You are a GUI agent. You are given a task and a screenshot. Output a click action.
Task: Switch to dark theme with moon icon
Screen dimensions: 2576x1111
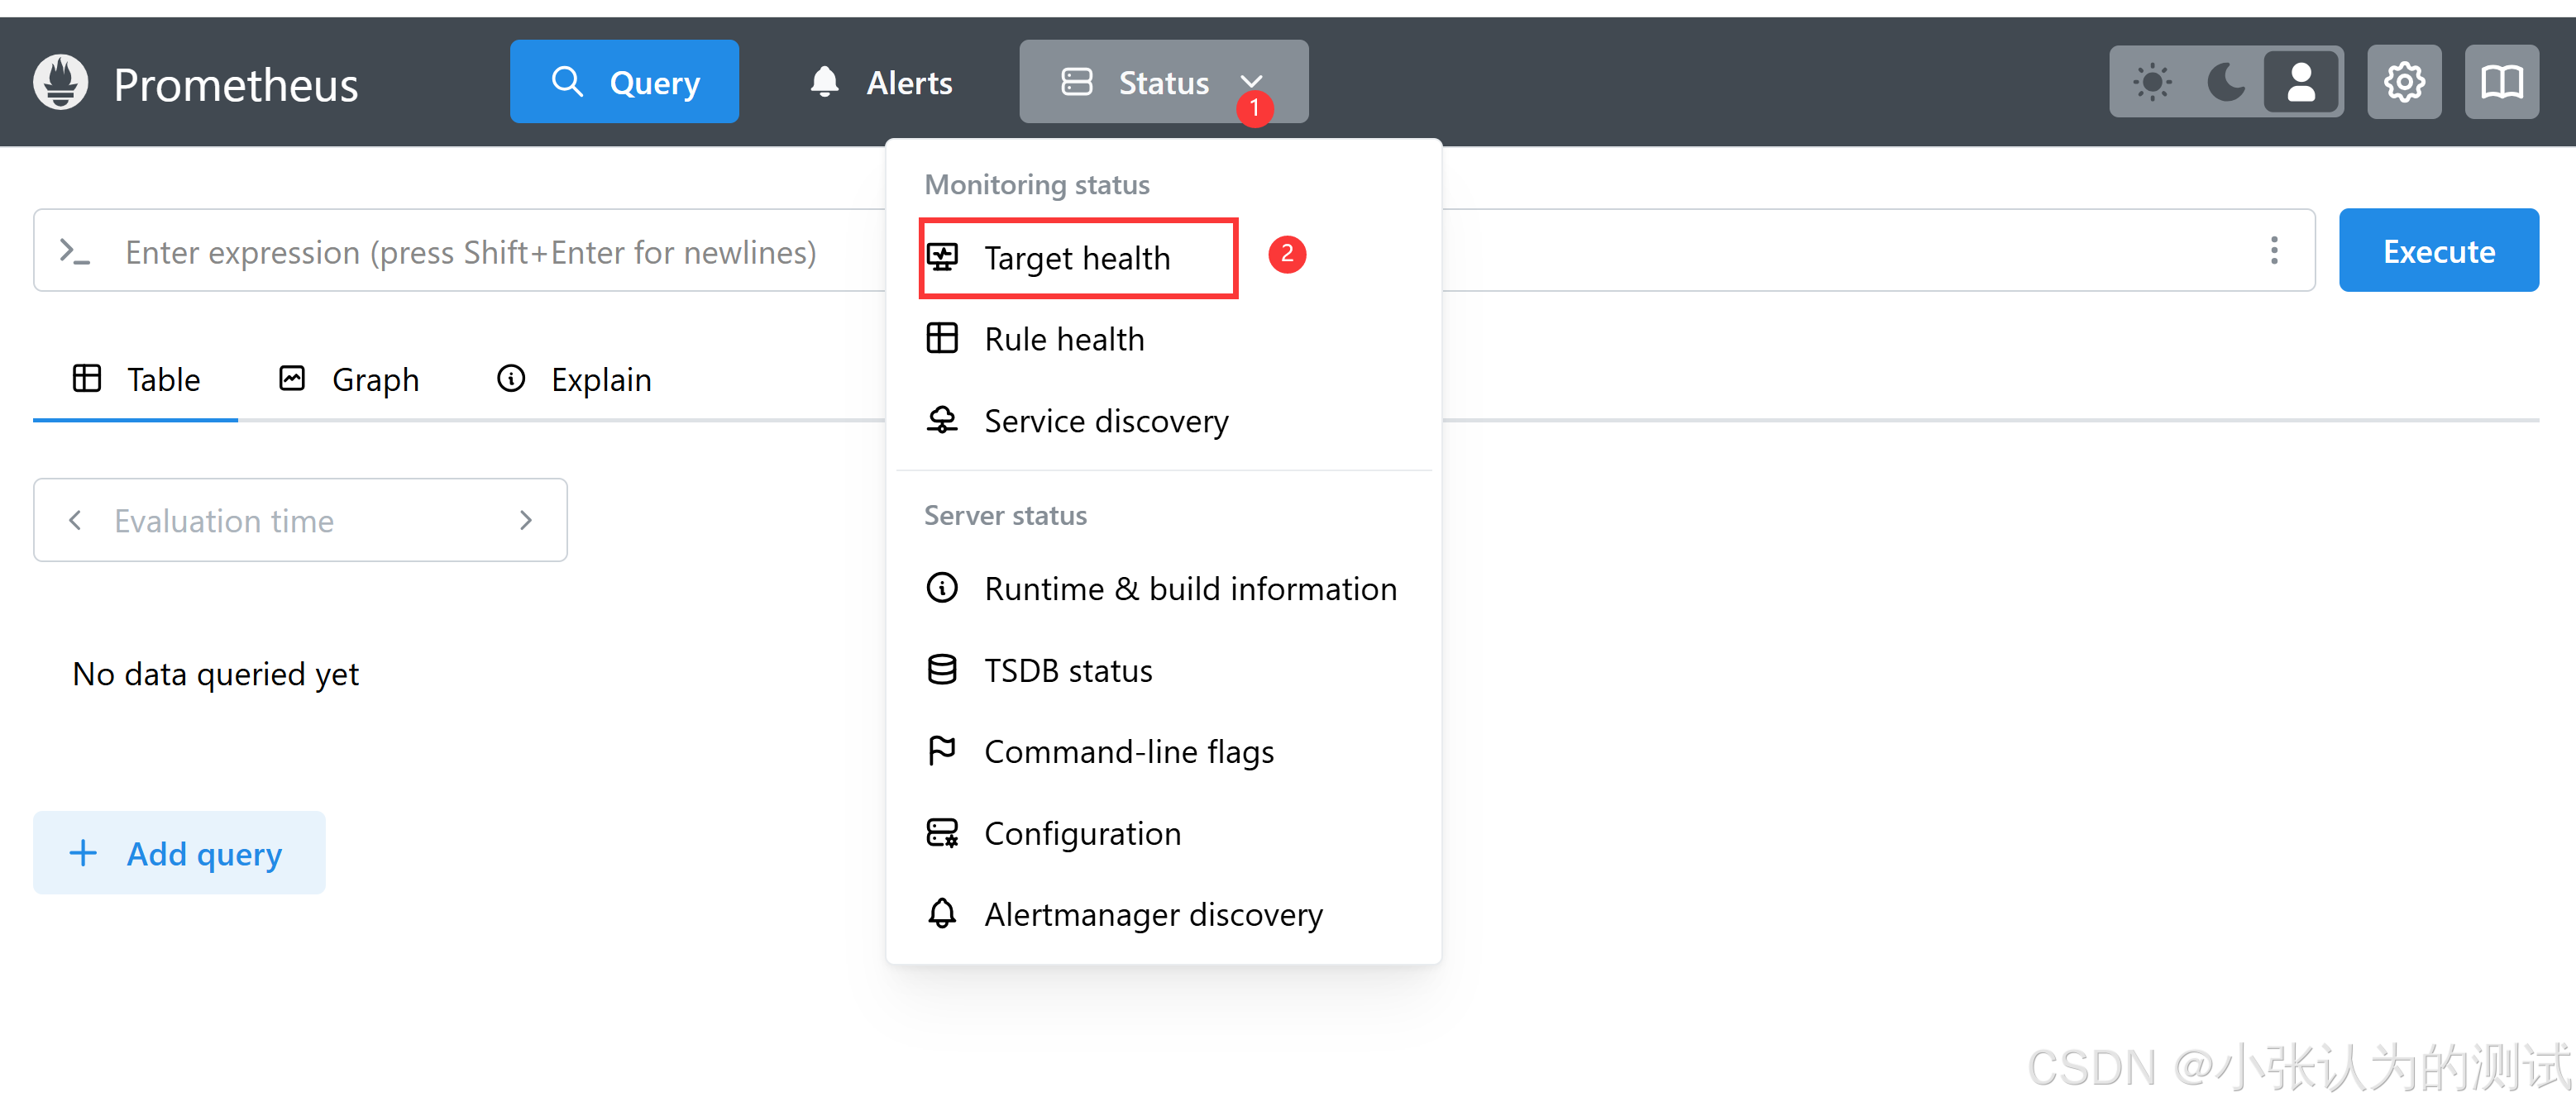(x=2225, y=82)
